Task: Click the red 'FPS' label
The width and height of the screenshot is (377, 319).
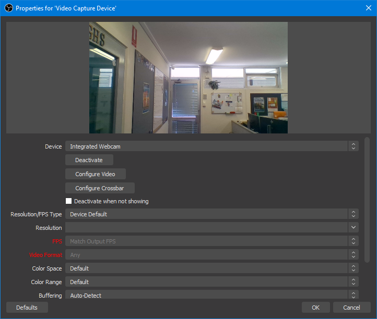Action: click(57, 241)
